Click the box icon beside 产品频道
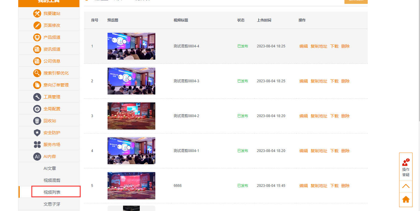420x211 pixels. [x=37, y=37]
